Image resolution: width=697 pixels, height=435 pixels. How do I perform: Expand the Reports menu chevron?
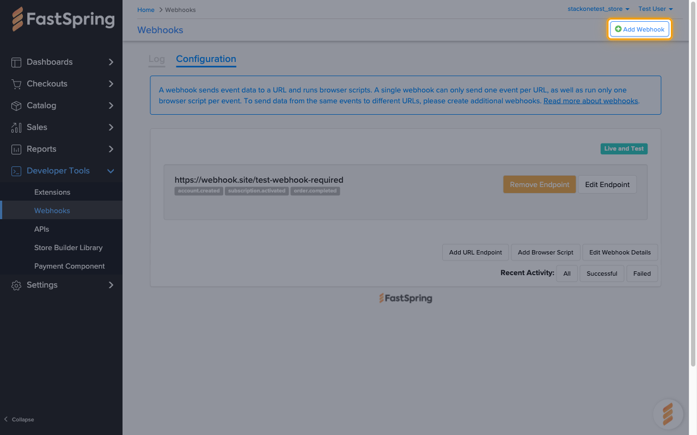point(111,149)
